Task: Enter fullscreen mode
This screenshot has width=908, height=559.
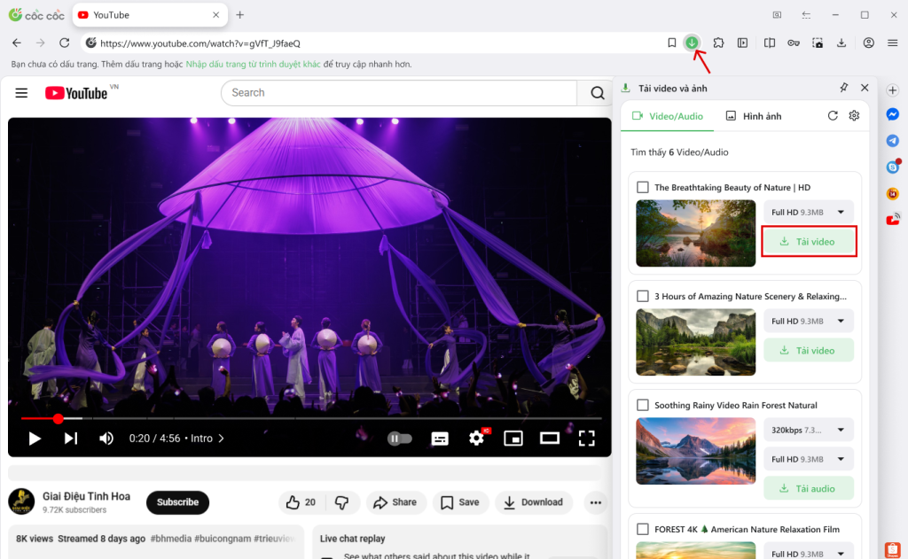Action: pos(587,439)
